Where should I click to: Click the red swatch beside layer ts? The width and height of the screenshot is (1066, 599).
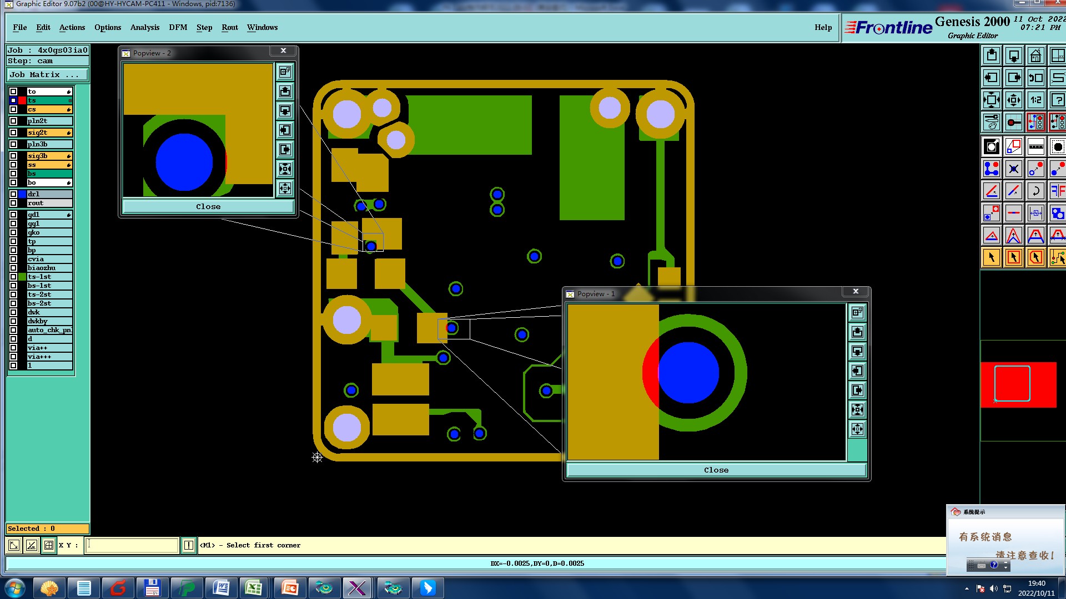[22, 100]
